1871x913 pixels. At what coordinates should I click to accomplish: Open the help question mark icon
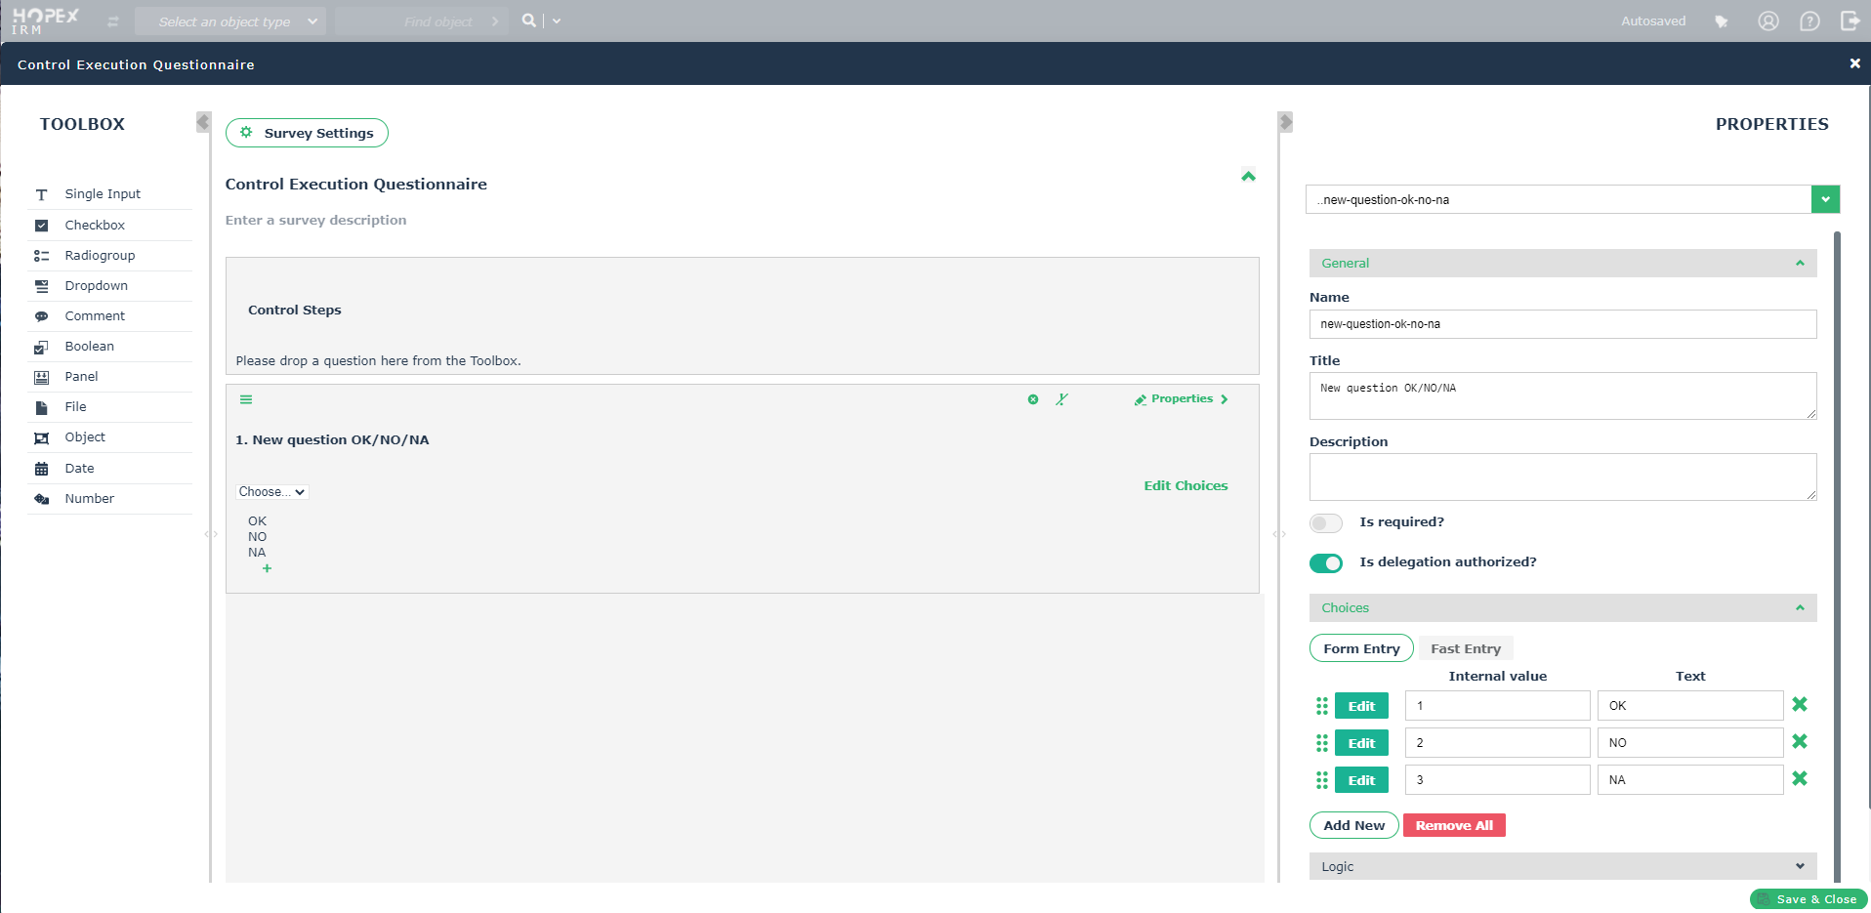[1809, 21]
